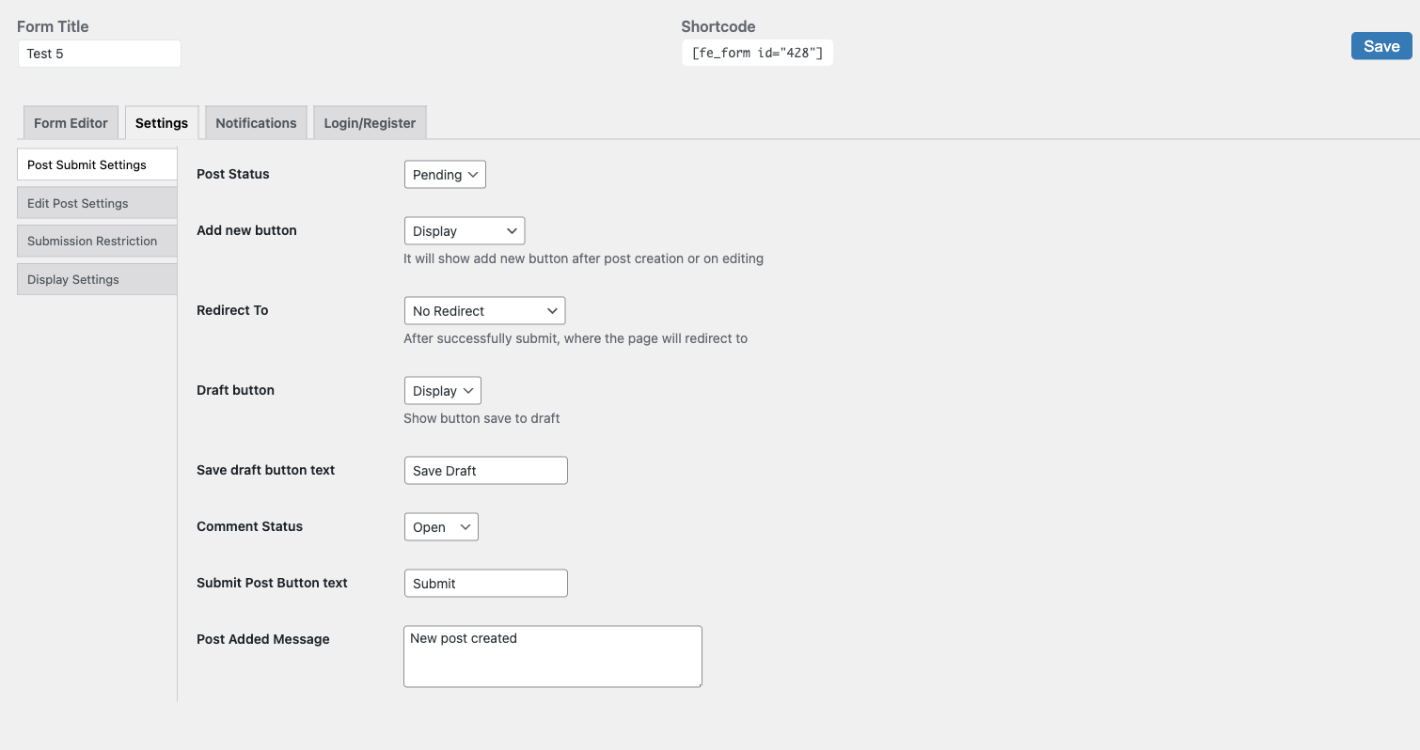This screenshot has width=1420, height=750.
Task: Open the Redirect To dropdown
Action: coord(484,311)
